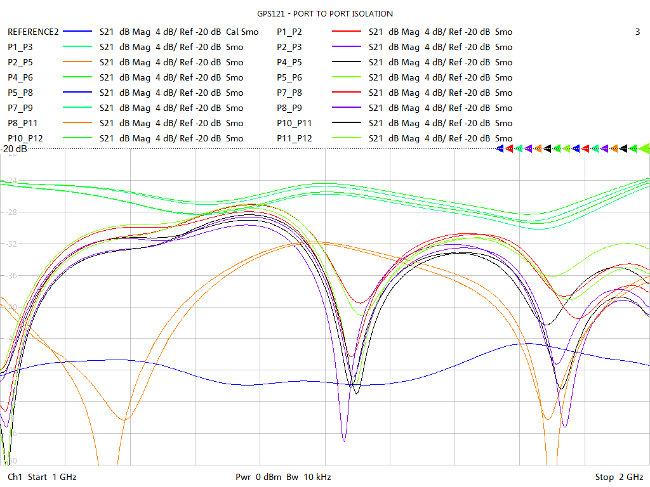The image size is (650, 487).
Task: Click the Pwr 0 dBm power setting
Action: [x=258, y=477]
